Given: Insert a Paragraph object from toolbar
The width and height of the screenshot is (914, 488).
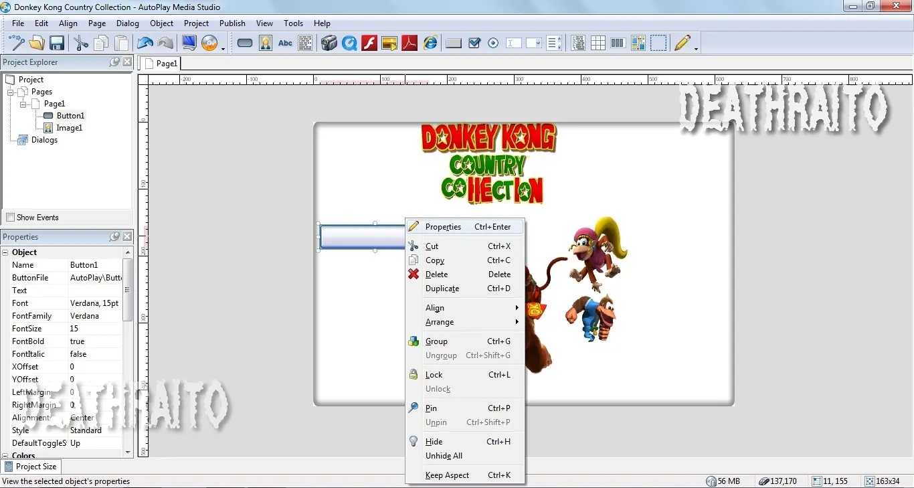Looking at the screenshot, I should [305, 44].
